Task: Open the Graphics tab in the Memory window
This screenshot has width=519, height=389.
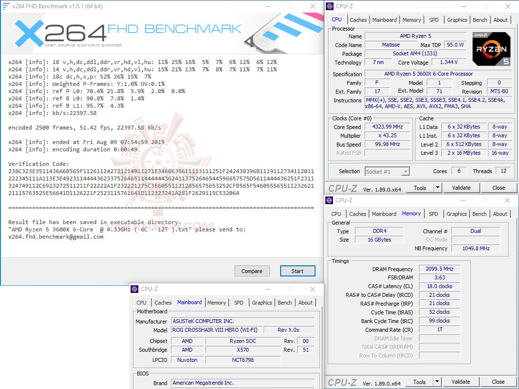Action: coord(456,213)
